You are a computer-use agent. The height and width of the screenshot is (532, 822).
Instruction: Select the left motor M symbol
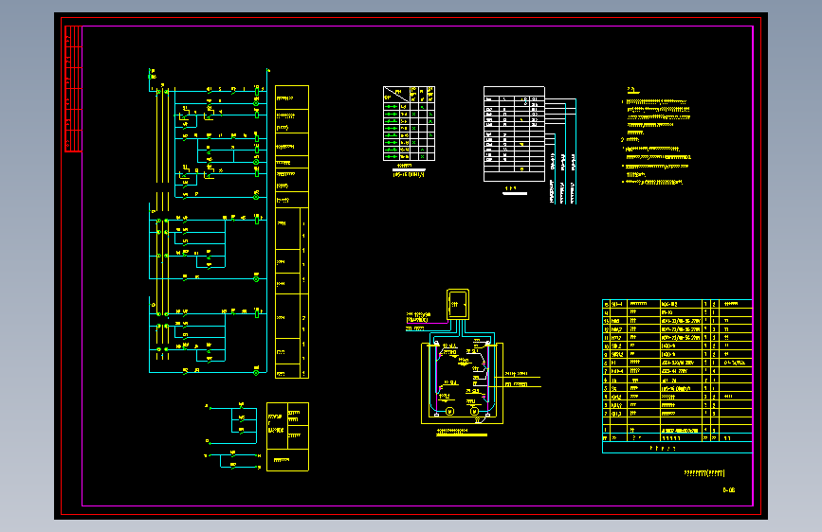click(x=449, y=412)
